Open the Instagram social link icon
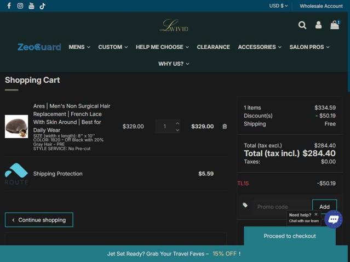 click(20, 5)
